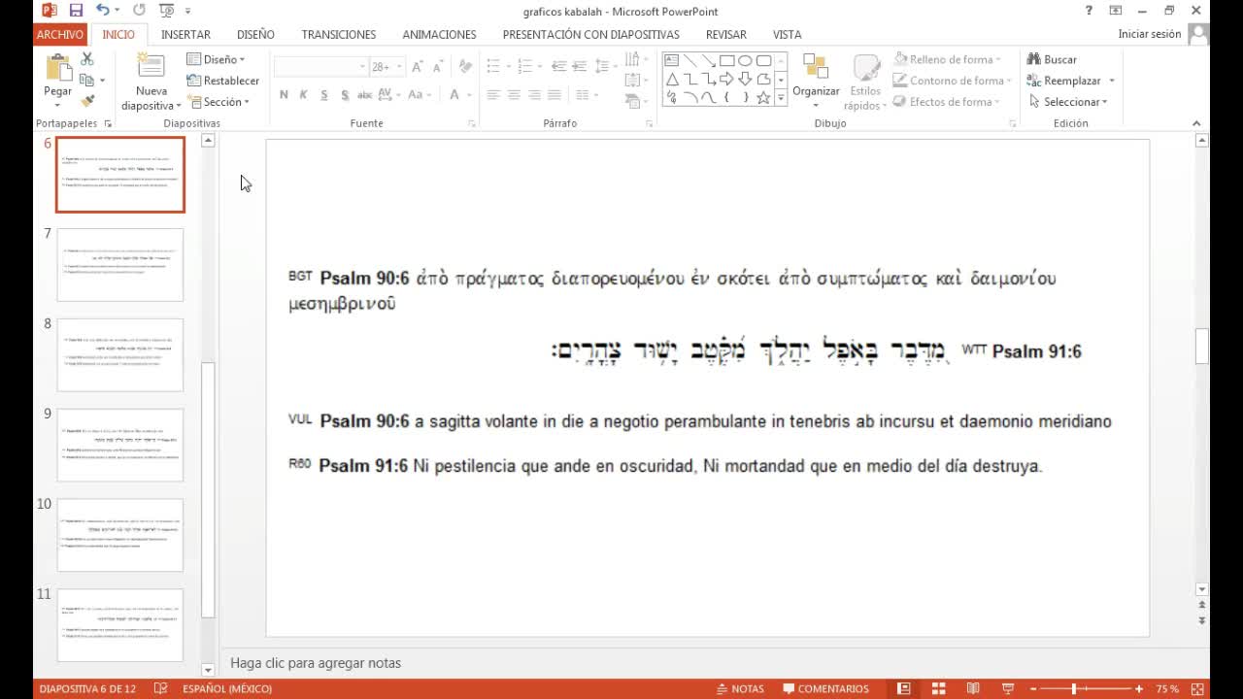Click the DIAPOSITIVA 6 DE 12 indicator
The image size is (1243, 699).
(x=87, y=688)
